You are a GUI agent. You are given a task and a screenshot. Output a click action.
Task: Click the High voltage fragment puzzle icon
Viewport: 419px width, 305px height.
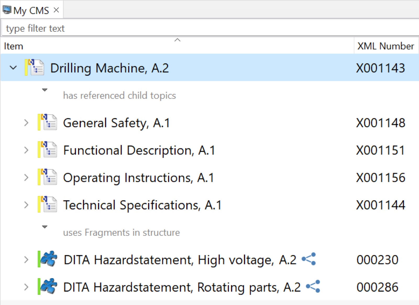[x=48, y=259]
